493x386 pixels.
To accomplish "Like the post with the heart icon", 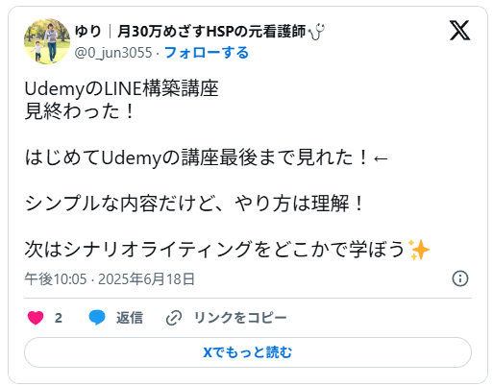I will pos(36,318).
